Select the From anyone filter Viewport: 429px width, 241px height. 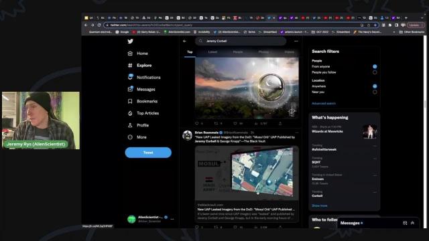(375, 66)
